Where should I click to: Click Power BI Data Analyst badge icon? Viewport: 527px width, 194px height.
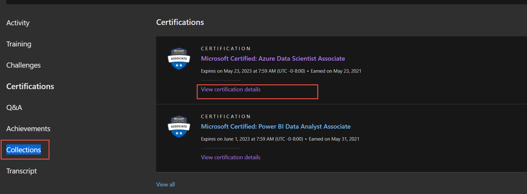179,127
